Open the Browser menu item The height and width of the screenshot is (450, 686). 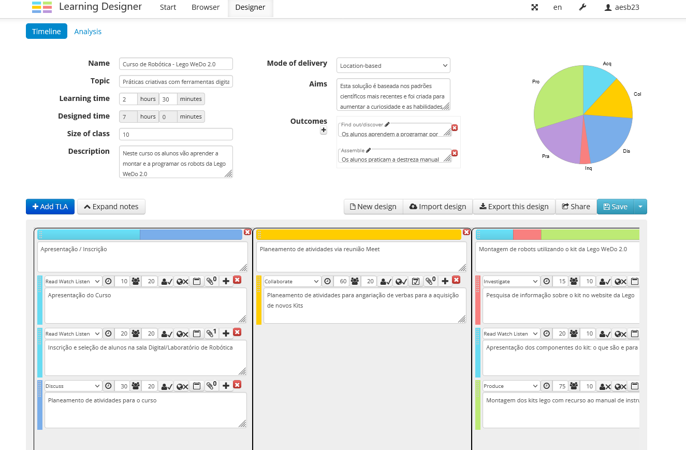click(x=206, y=7)
